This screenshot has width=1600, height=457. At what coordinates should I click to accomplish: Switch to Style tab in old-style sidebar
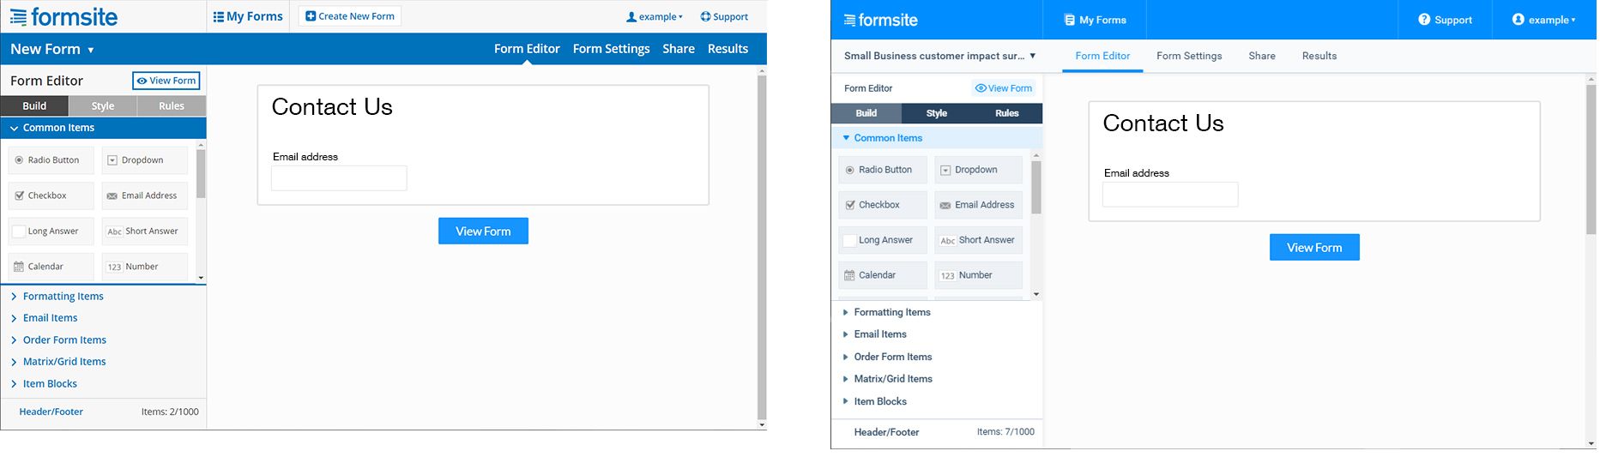(x=103, y=105)
